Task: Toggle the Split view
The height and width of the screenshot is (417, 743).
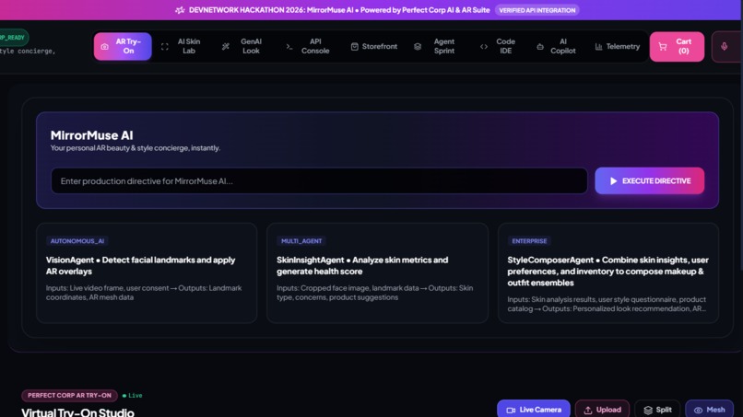Action: [657, 410]
